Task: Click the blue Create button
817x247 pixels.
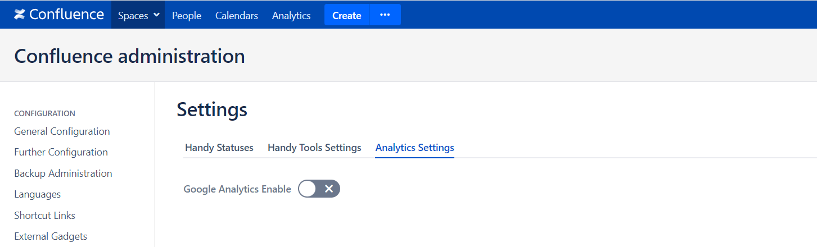Action: [x=346, y=15]
